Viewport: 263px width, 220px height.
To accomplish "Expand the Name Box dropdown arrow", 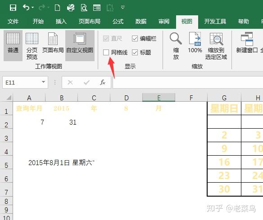I will coord(43,82).
